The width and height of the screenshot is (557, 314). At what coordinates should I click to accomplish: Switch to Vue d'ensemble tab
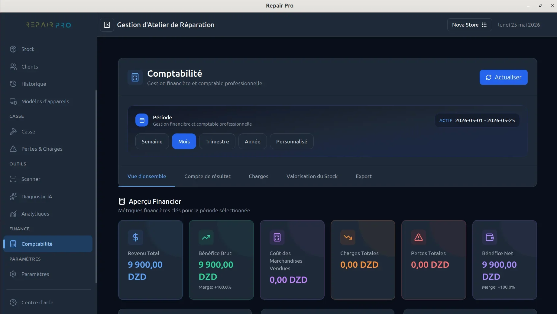147,176
